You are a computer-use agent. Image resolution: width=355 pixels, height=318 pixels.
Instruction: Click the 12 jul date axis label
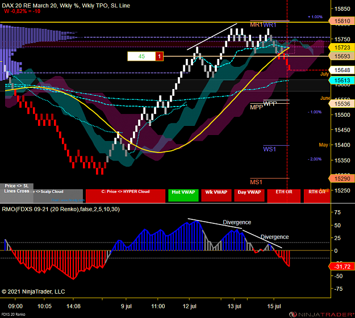pos(190,307)
